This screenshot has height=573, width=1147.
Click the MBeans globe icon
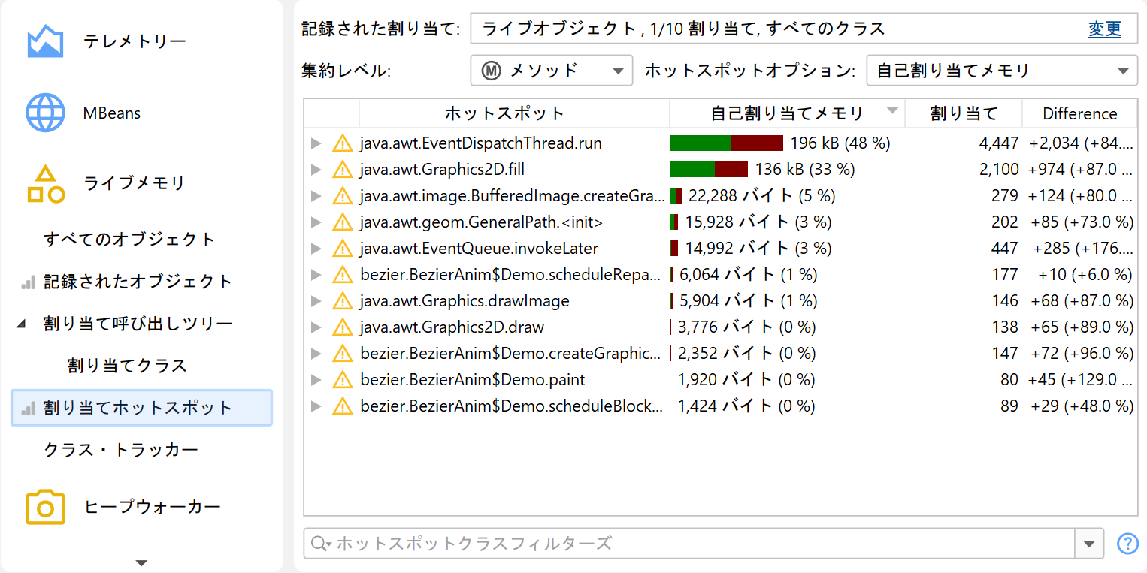pyautogui.click(x=45, y=113)
